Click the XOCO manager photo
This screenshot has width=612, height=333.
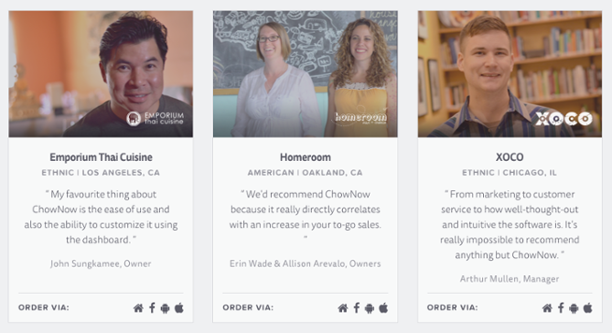pyautogui.click(x=510, y=74)
